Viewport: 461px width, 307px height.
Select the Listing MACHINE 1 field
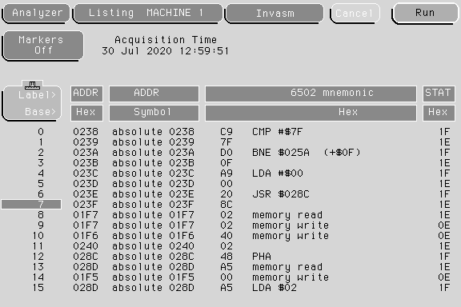(x=148, y=13)
